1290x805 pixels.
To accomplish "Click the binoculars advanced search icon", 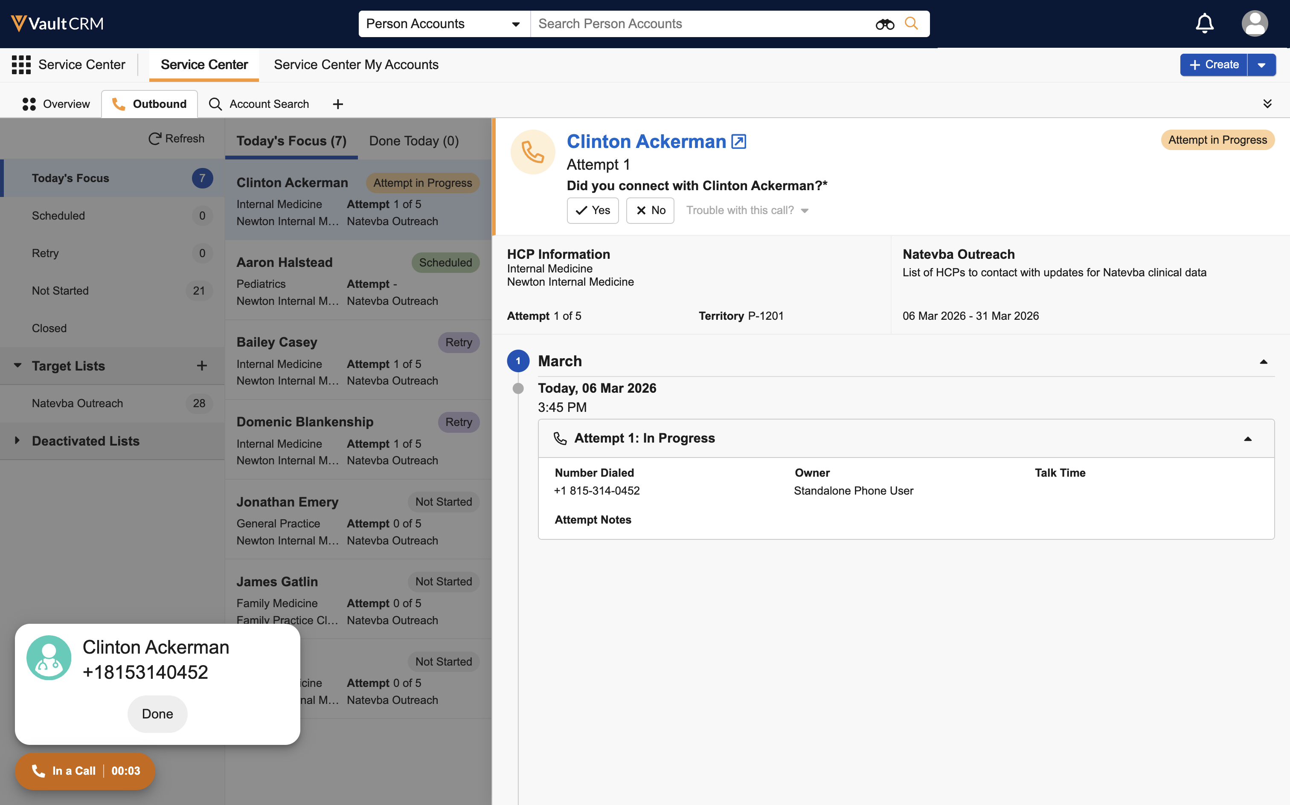I will click(885, 24).
